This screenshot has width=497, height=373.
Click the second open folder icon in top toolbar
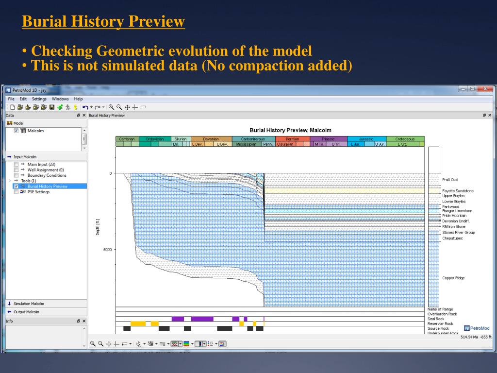[28, 107]
